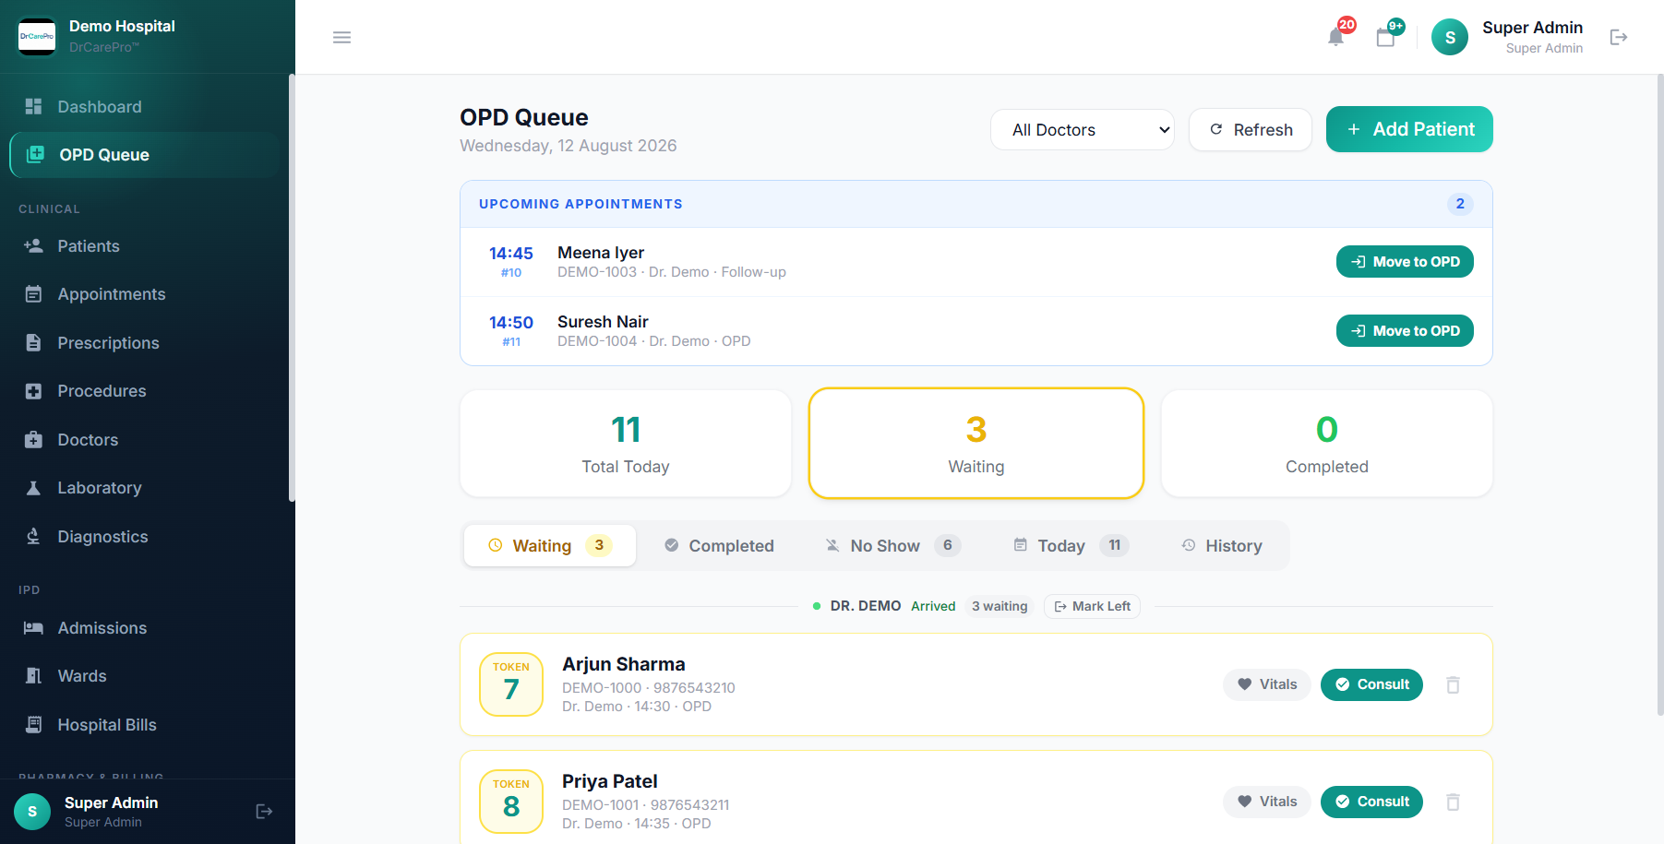
Task: Move Suresh Nair to OPD
Action: (1405, 331)
